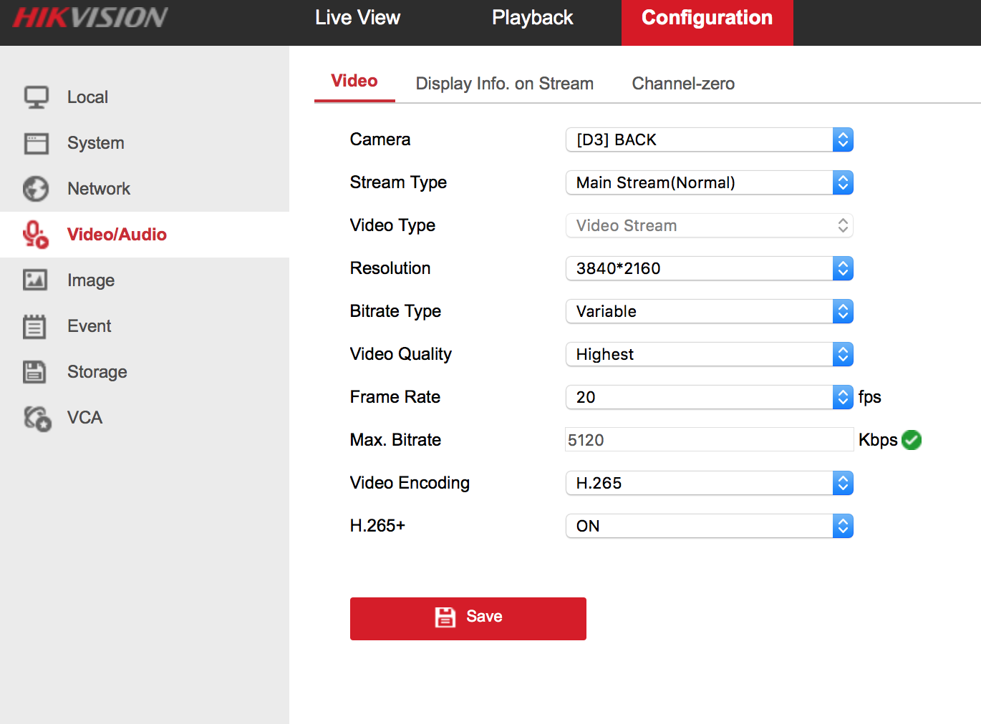Image resolution: width=981 pixels, height=724 pixels.
Task: Change Bitrate Type from Variable
Action: [x=709, y=311]
